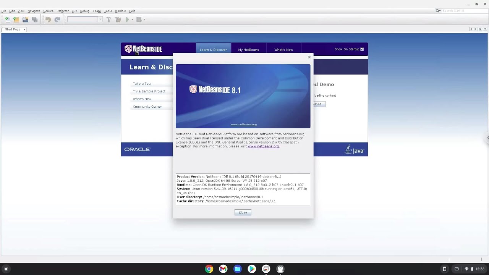Open the File menu

(4, 11)
